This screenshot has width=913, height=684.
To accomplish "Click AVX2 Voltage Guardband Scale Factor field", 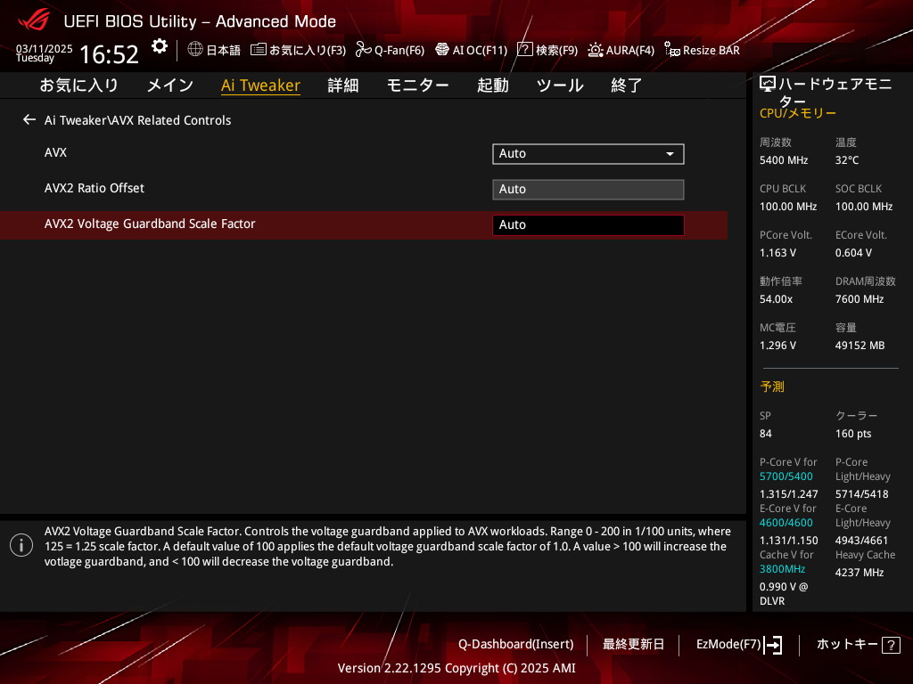I will (588, 225).
